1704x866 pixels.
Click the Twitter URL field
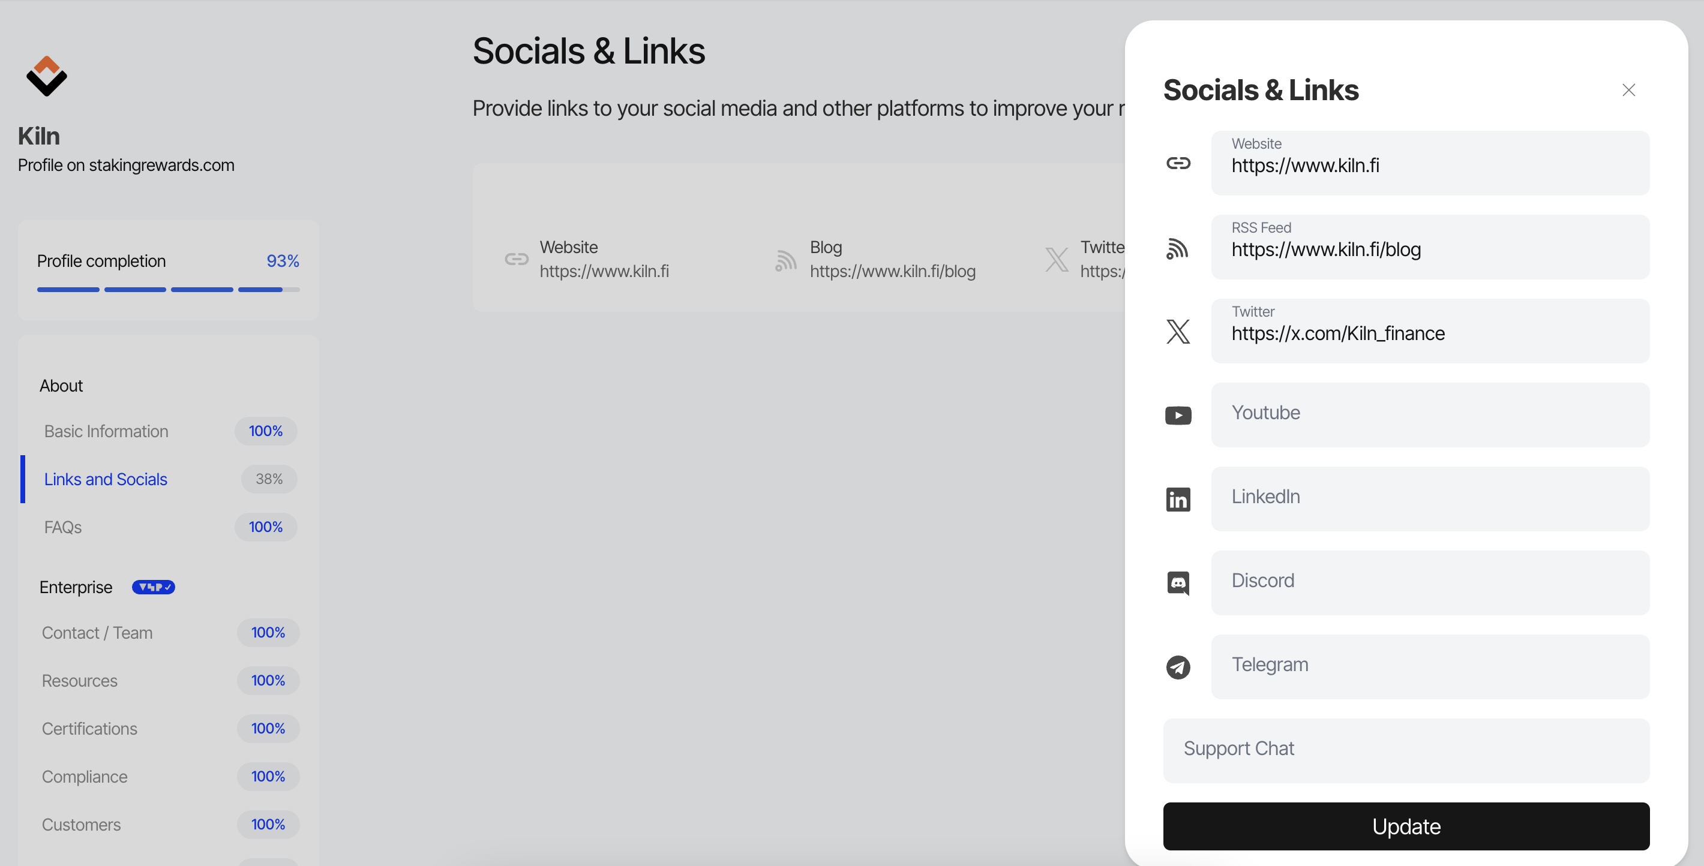tap(1430, 331)
